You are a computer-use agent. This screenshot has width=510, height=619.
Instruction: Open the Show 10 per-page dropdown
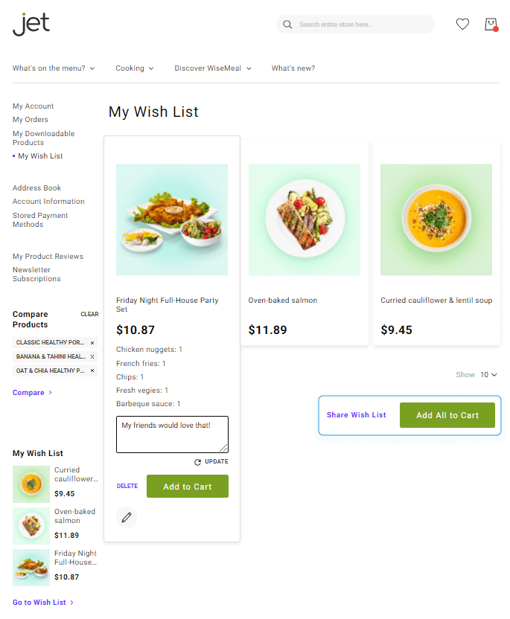click(x=488, y=375)
